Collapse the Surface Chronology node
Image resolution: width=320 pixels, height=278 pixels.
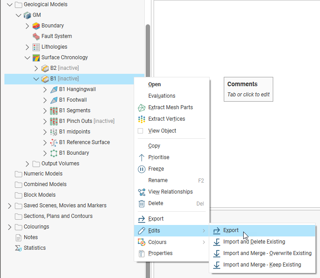pos(27,57)
